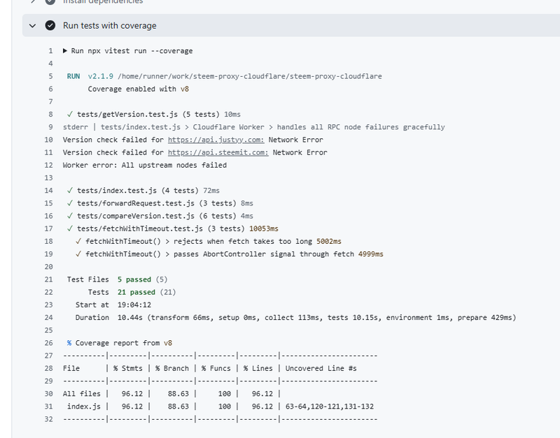The height and width of the screenshot is (438, 560).
Task: Select line number 21 of the log
Action: pyautogui.click(x=48, y=279)
